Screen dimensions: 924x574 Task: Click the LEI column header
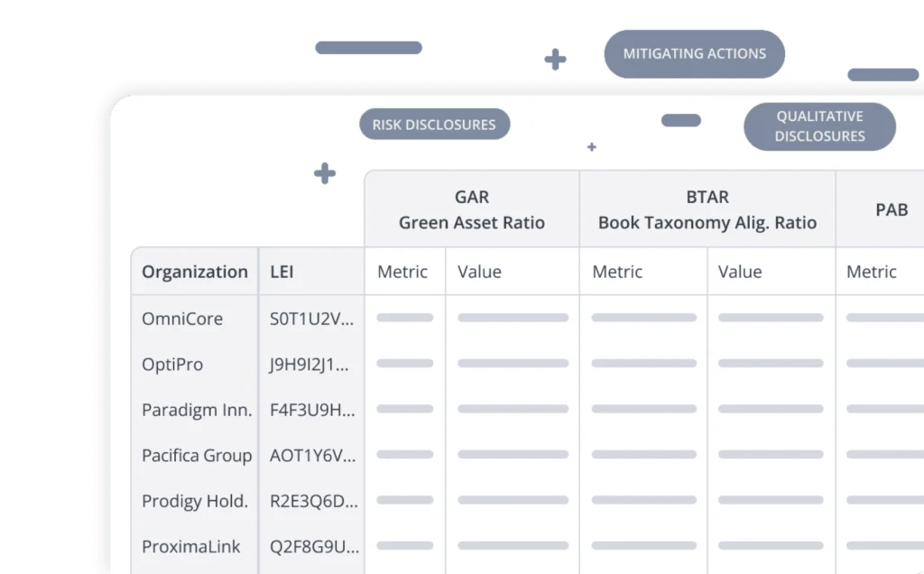pyautogui.click(x=282, y=272)
